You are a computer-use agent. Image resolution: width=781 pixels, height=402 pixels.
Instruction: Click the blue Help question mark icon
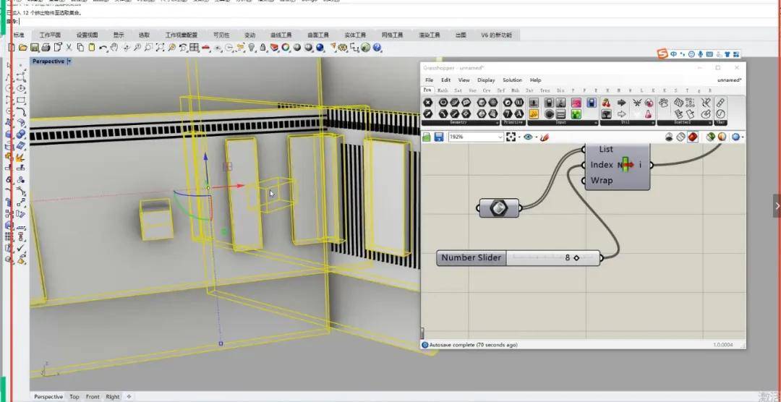(377, 47)
